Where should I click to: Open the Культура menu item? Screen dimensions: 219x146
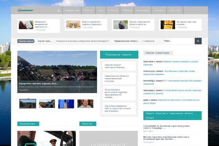click(113, 10)
